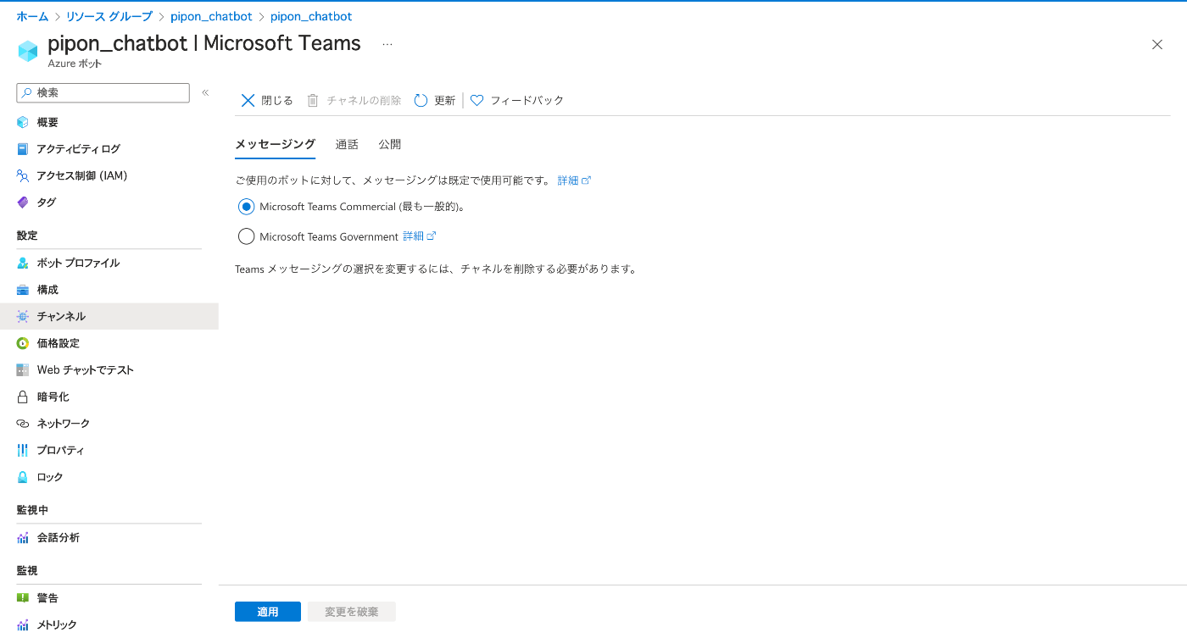Click the 概要 overview icon
Image resolution: width=1187 pixels, height=638 pixels.
[x=23, y=122]
